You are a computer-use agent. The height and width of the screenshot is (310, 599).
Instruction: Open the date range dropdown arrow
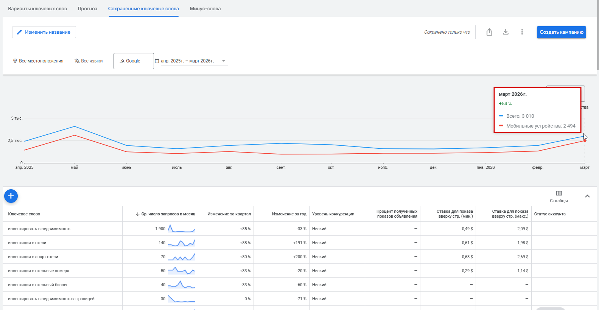[x=224, y=61]
